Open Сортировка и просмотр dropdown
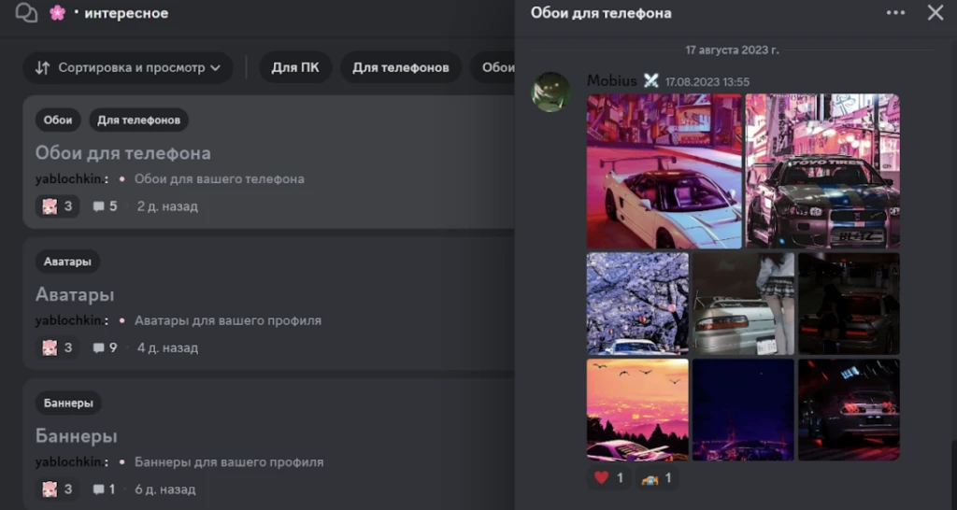 [x=128, y=67]
